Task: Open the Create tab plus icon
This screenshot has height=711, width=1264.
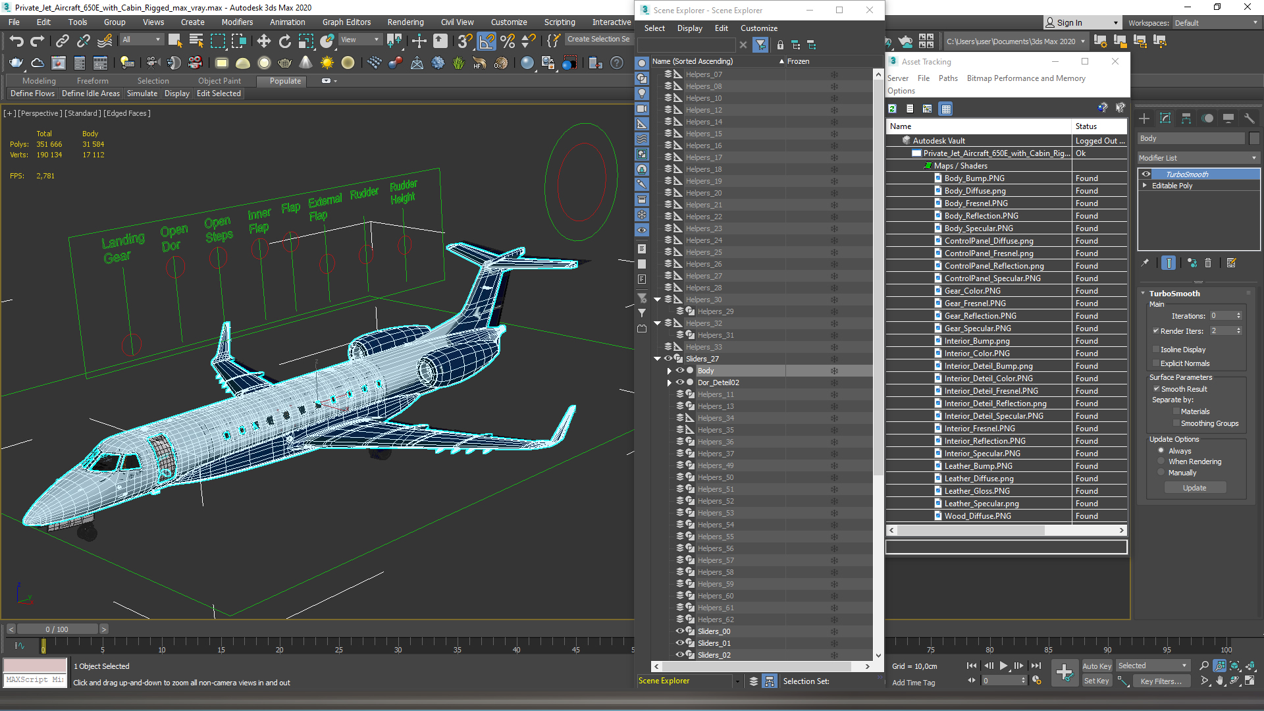Action: [1144, 118]
